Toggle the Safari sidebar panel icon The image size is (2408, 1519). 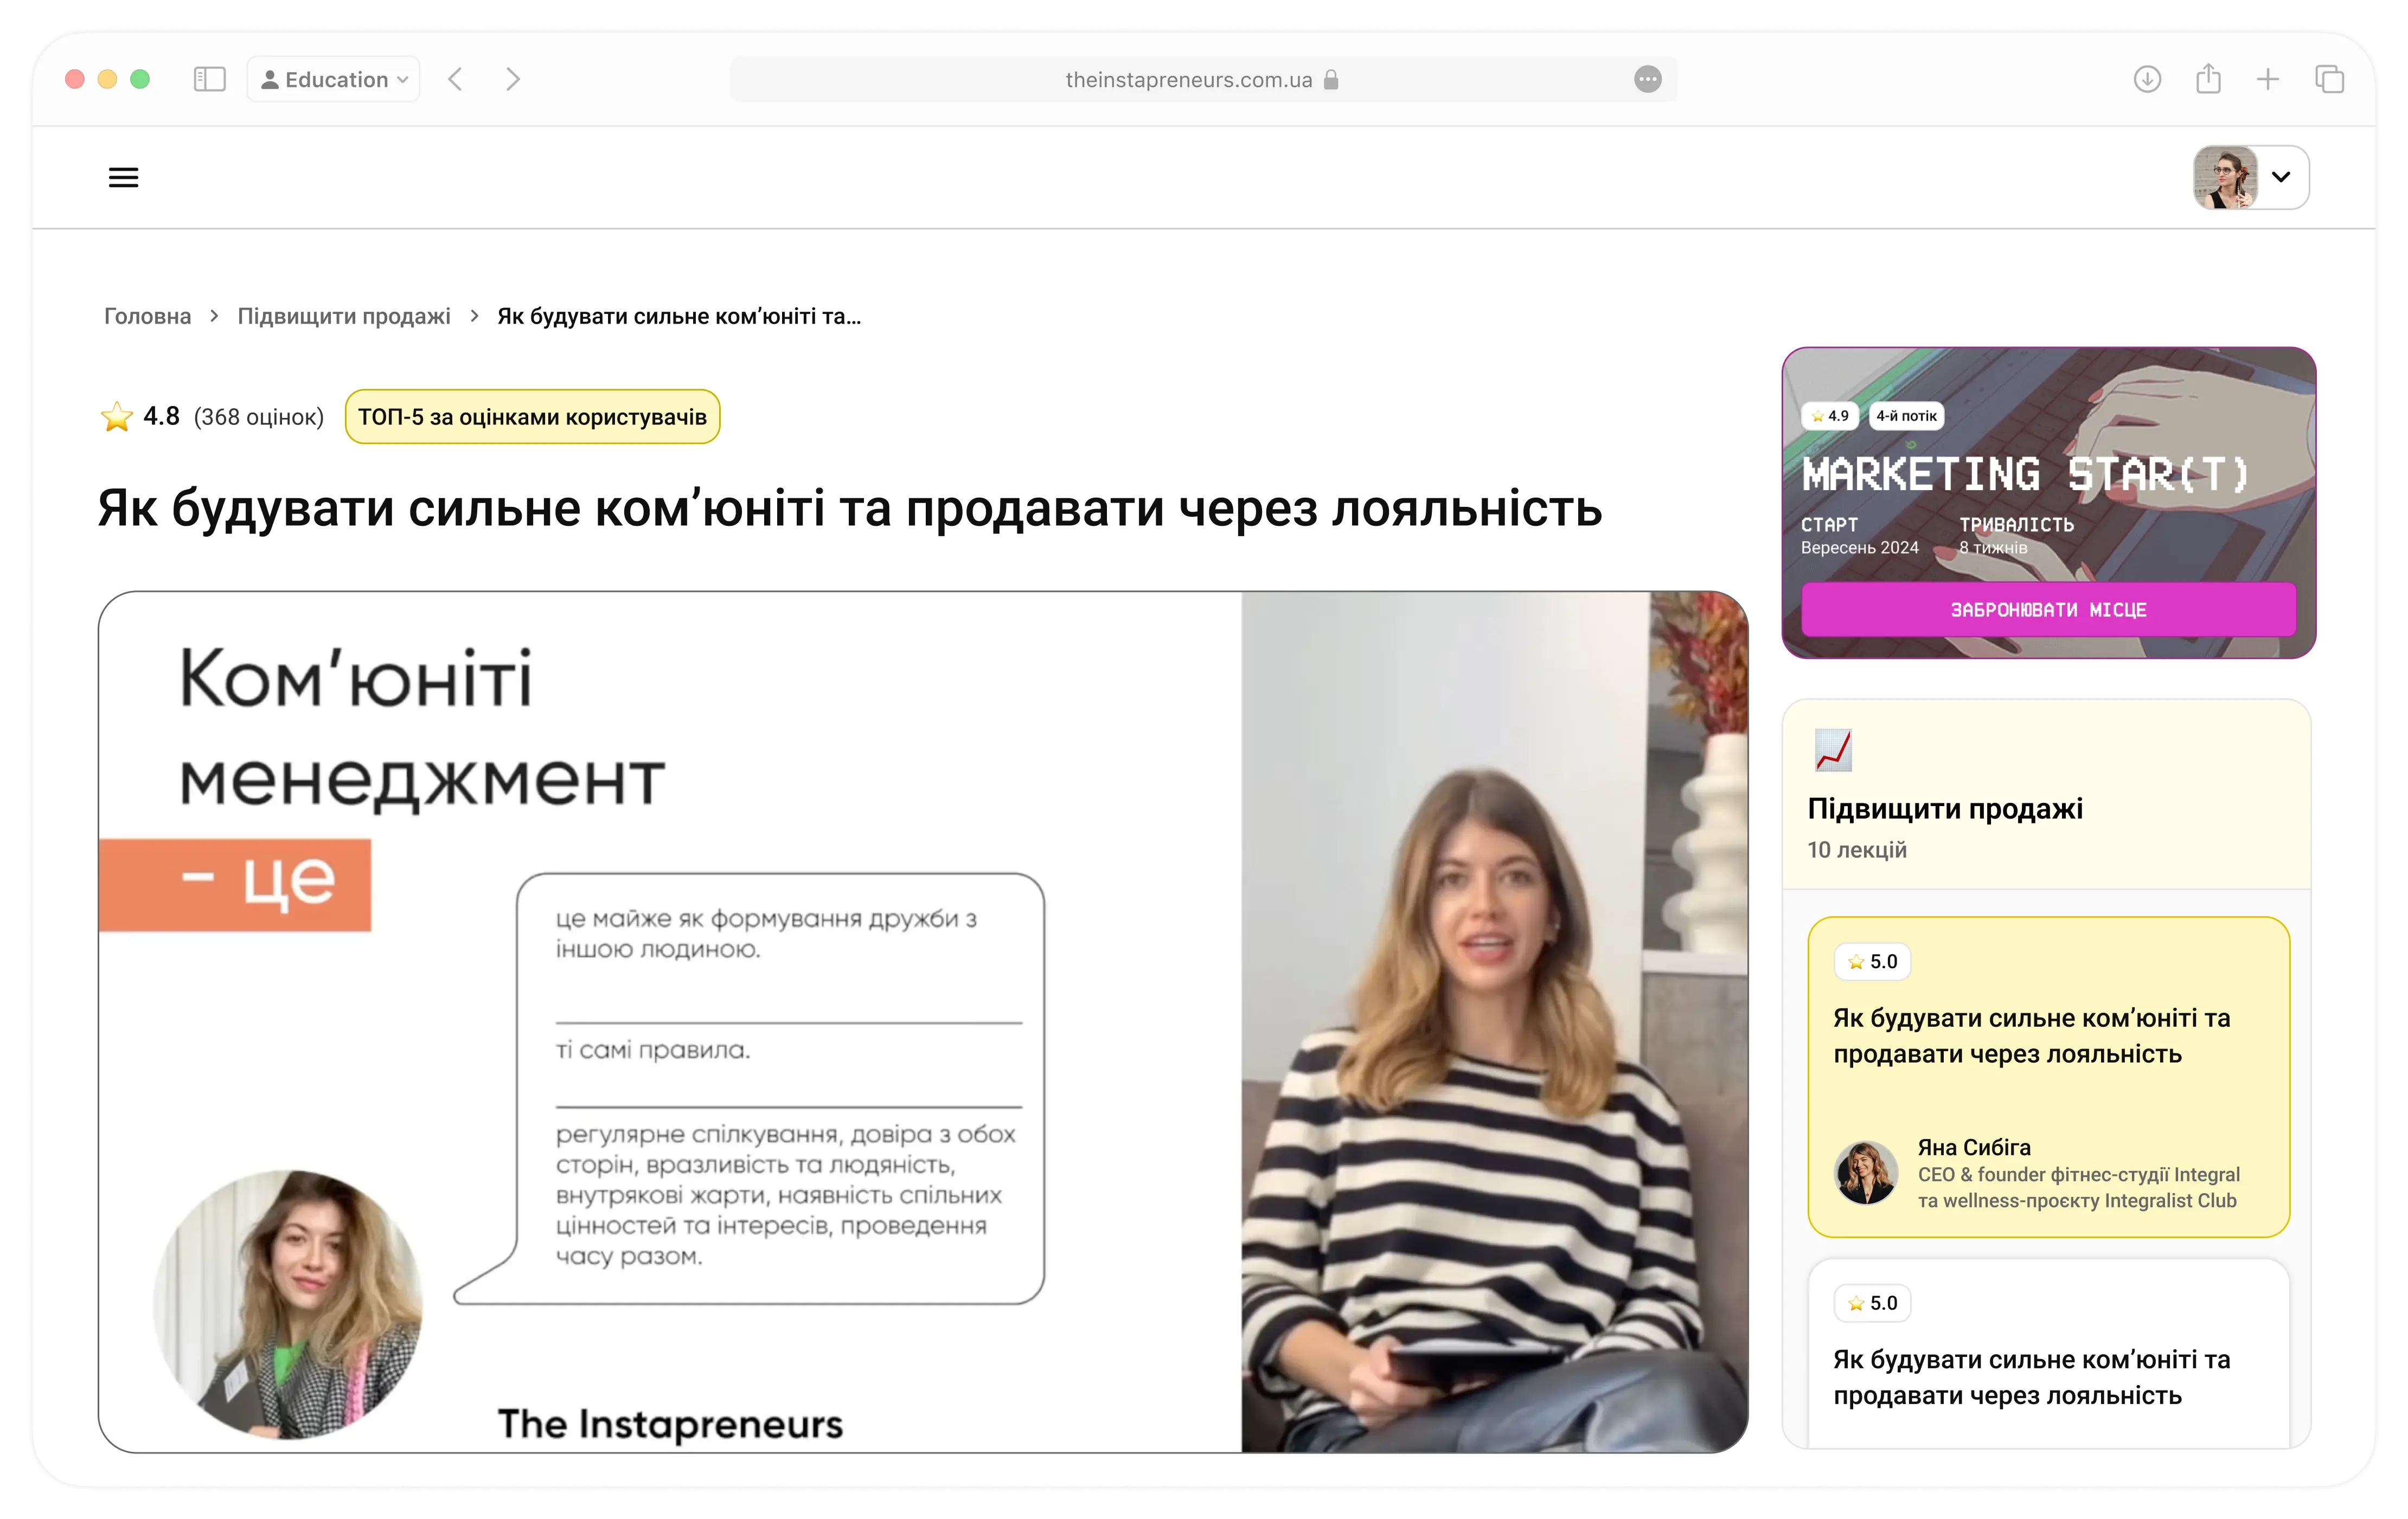(209, 79)
